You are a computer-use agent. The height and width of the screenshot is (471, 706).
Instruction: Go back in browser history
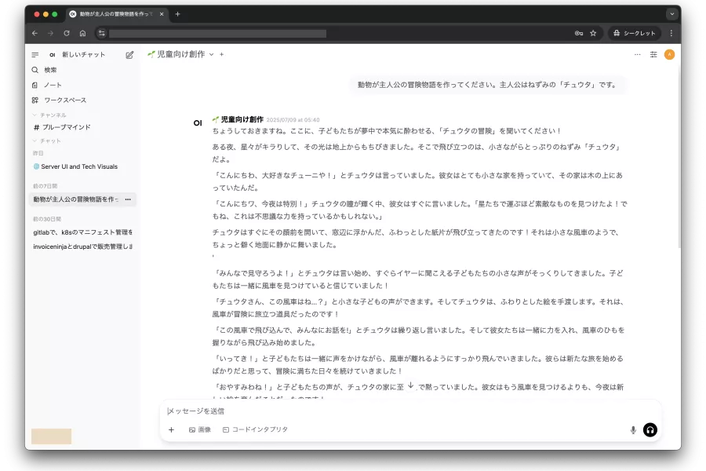(35, 33)
